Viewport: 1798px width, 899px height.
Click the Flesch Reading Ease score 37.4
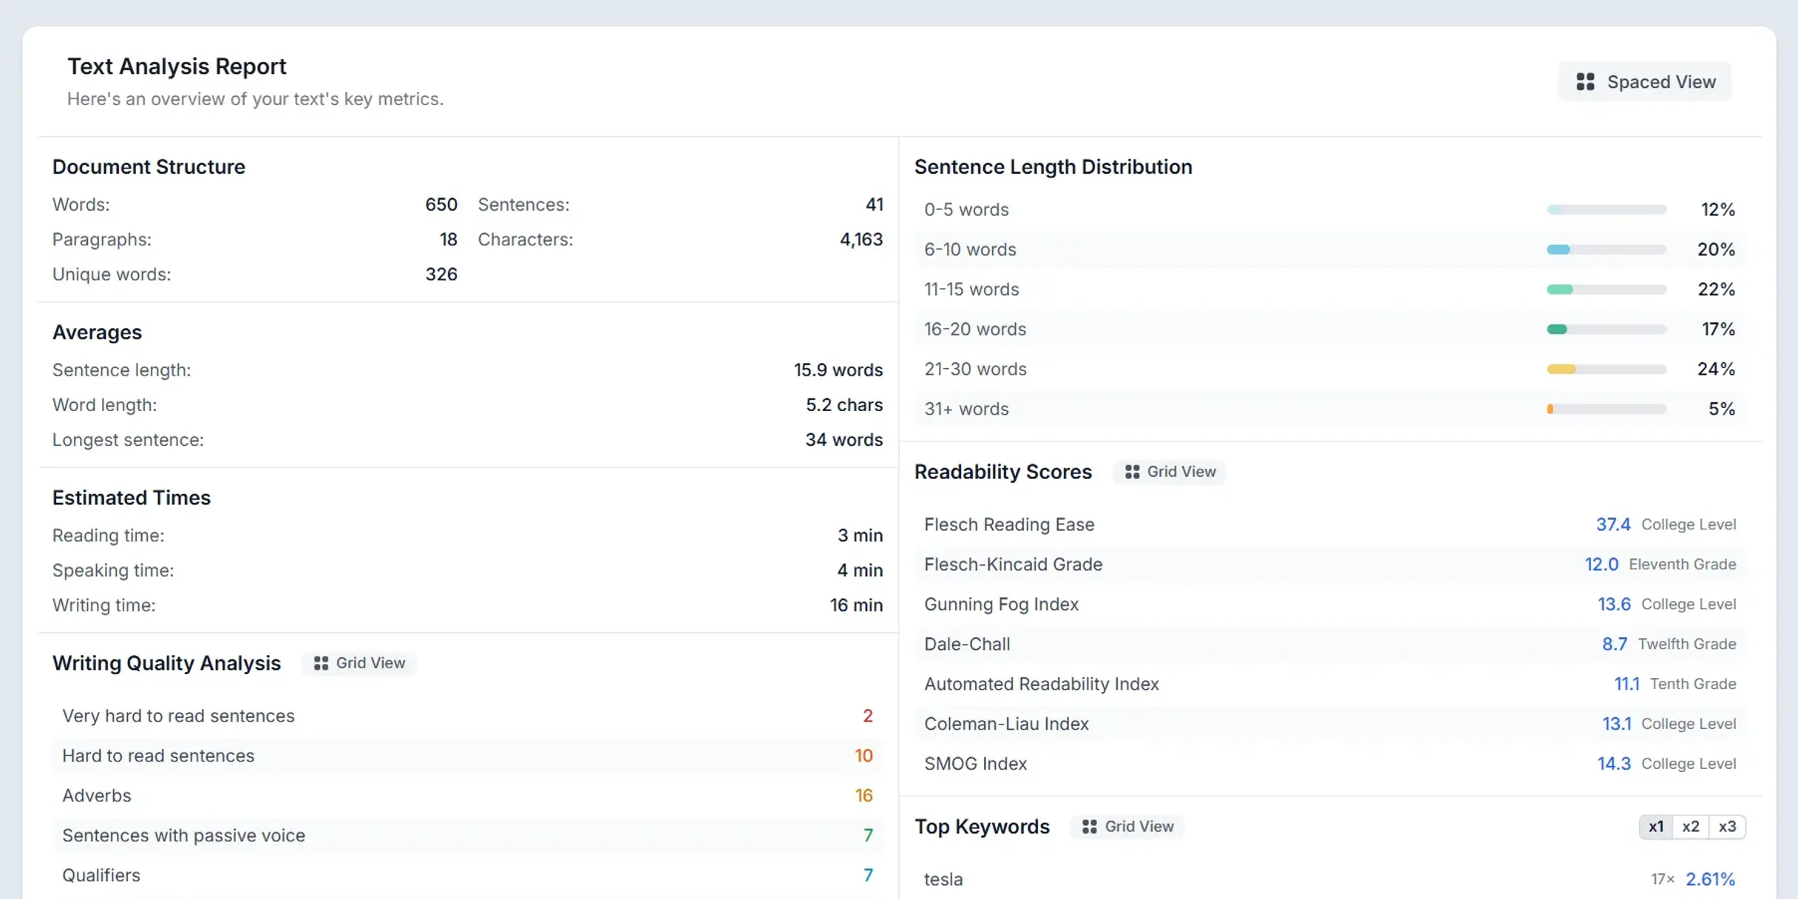(x=1613, y=524)
